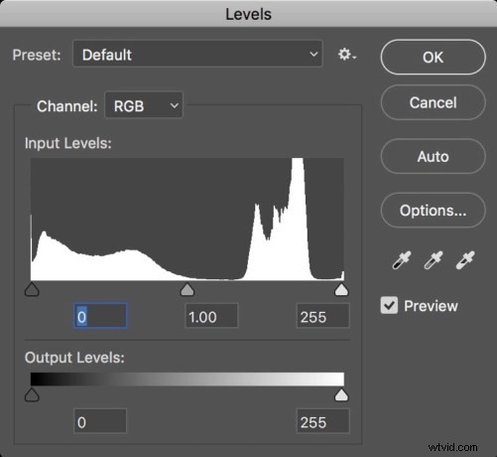Click the gamma 1.00 input field

point(211,316)
